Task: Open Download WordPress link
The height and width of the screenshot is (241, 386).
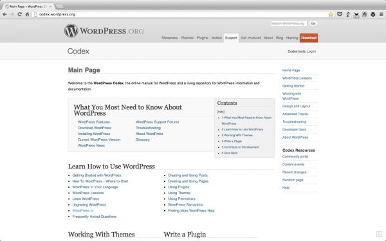Action: 95,128
